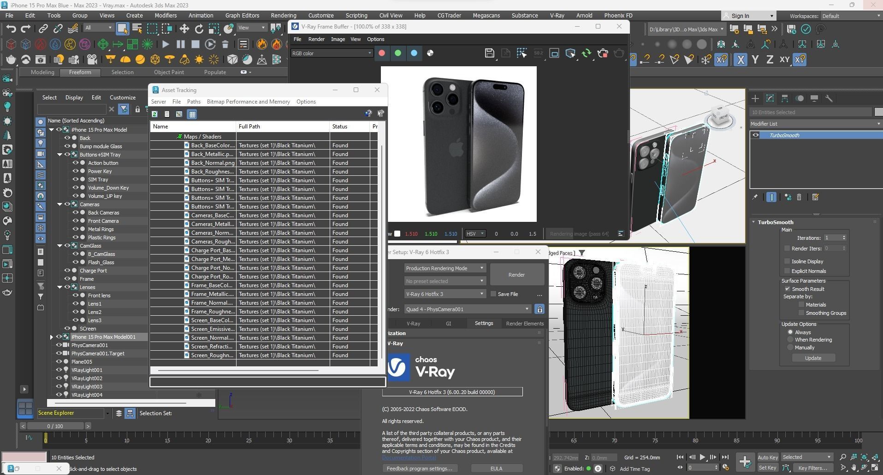
Task: Switch Asset Tracking to table view
Action: pyautogui.click(x=192, y=114)
